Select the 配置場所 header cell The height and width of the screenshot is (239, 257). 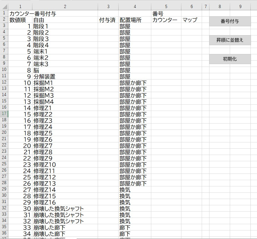coord(135,20)
